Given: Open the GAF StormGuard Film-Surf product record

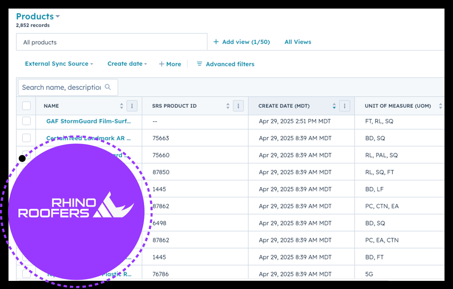Looking at the screenshot, I should (89, 121).
